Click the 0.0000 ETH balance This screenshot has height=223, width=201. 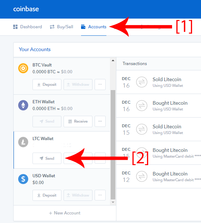tap(44, 109)
